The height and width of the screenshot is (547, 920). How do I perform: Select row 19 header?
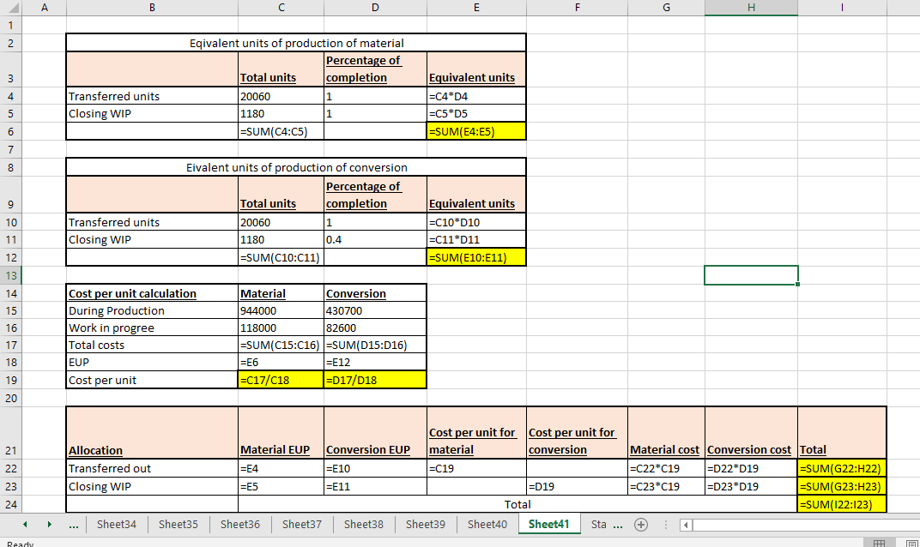11,380
